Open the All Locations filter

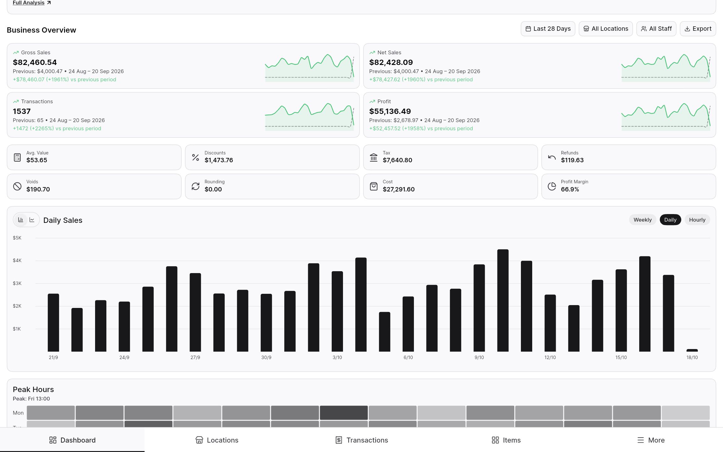pos(606,29)
